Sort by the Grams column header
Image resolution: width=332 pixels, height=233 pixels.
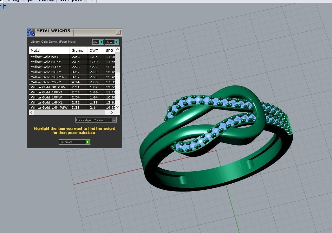[x=79, y=50]
